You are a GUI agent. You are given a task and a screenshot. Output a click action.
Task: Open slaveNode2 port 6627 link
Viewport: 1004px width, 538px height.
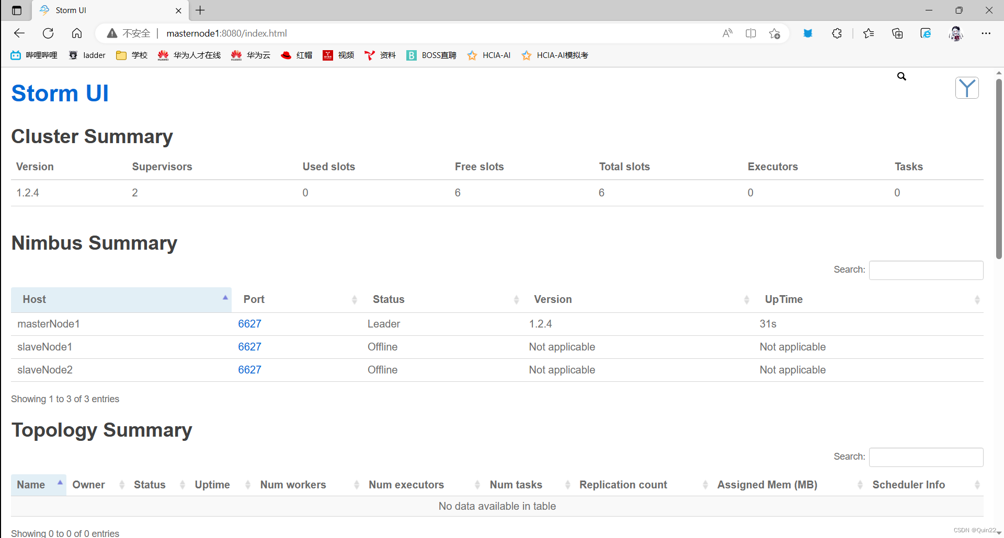click(249, 370)
